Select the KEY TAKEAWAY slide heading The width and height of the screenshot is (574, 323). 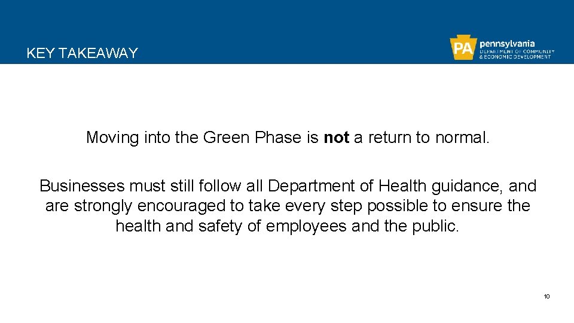click(x=82, y=53)
